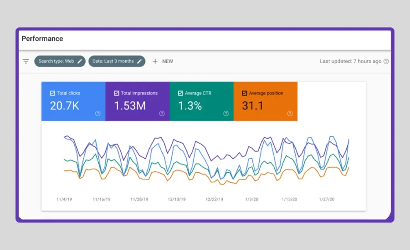410x250 pixels.
Task: Click help icon on Average position card
Action: pyautogui.click(x=290, y=114)
